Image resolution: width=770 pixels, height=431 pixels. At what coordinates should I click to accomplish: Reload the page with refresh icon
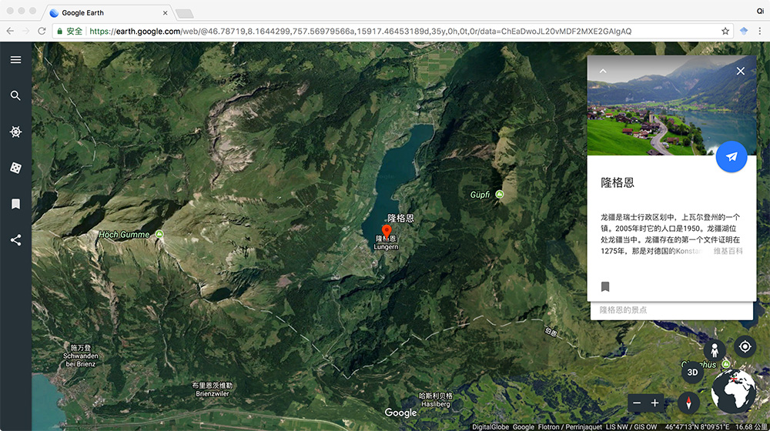point(42,31)
